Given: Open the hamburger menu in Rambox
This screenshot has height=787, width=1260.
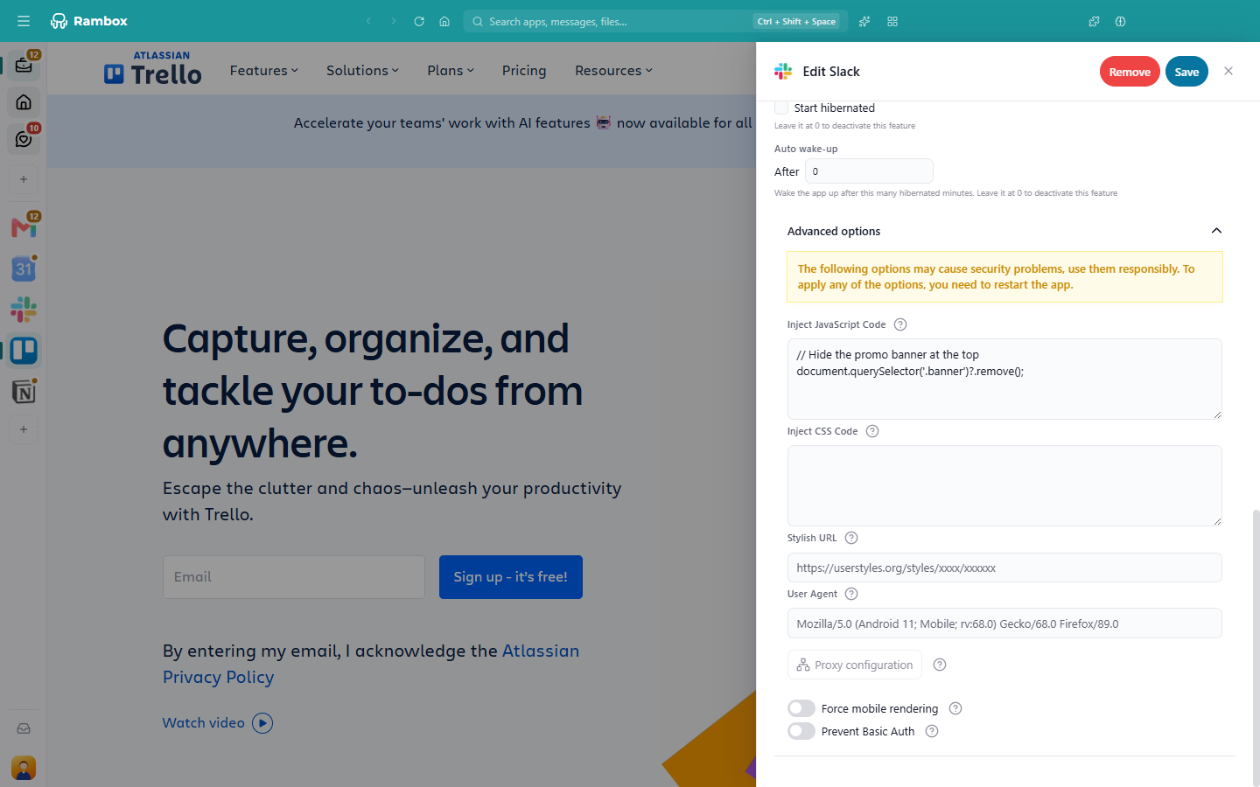Looking at the screenshot, I should pos(24,21).
